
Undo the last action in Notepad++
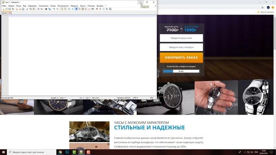click(x=38, y=9)
